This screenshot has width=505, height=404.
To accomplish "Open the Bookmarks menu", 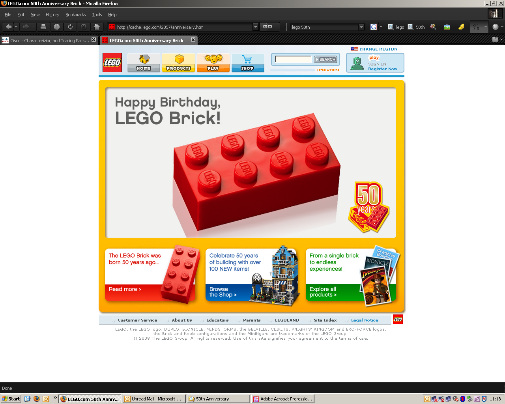I will (75, 15).
